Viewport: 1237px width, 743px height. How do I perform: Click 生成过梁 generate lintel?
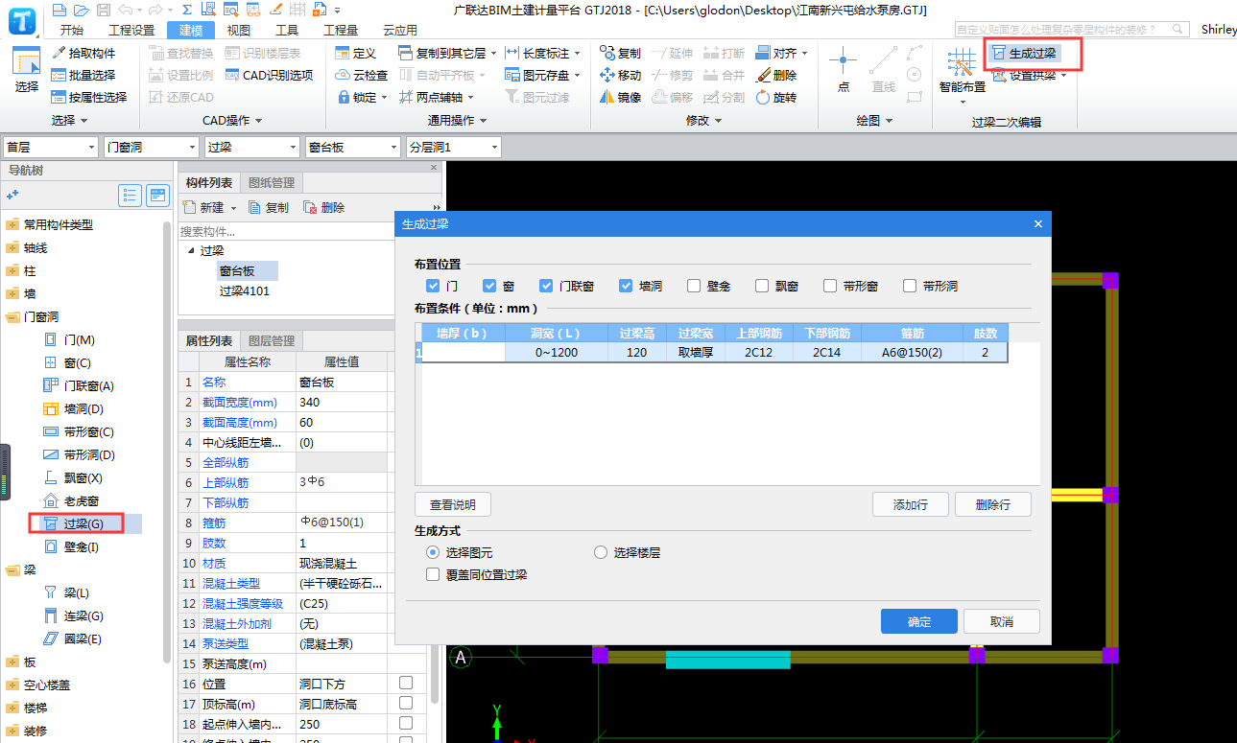pyautogui.click(x=1026, y=54)
